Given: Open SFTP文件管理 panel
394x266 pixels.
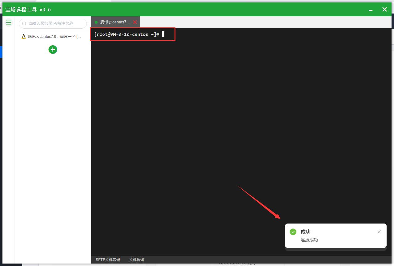Looking at the screenshot, I should [x=108, y=260].
